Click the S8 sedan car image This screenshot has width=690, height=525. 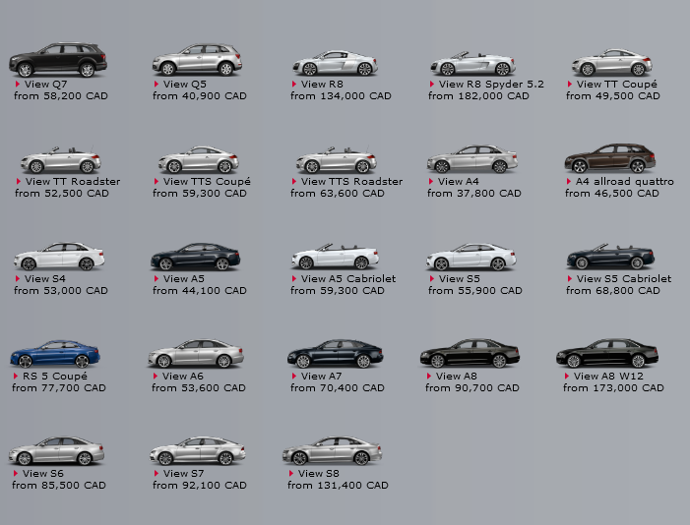[x=333, y=450]
